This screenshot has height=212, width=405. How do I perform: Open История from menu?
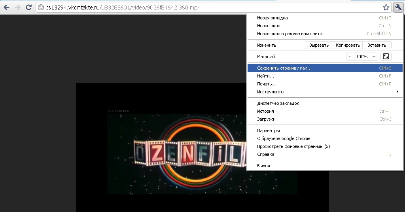tap(325, 111)
